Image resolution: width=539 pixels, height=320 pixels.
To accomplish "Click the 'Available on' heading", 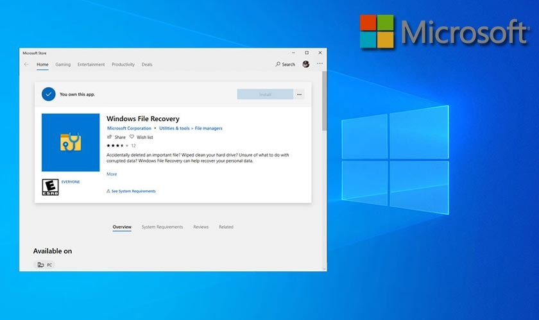I will [x=53, y=251].
